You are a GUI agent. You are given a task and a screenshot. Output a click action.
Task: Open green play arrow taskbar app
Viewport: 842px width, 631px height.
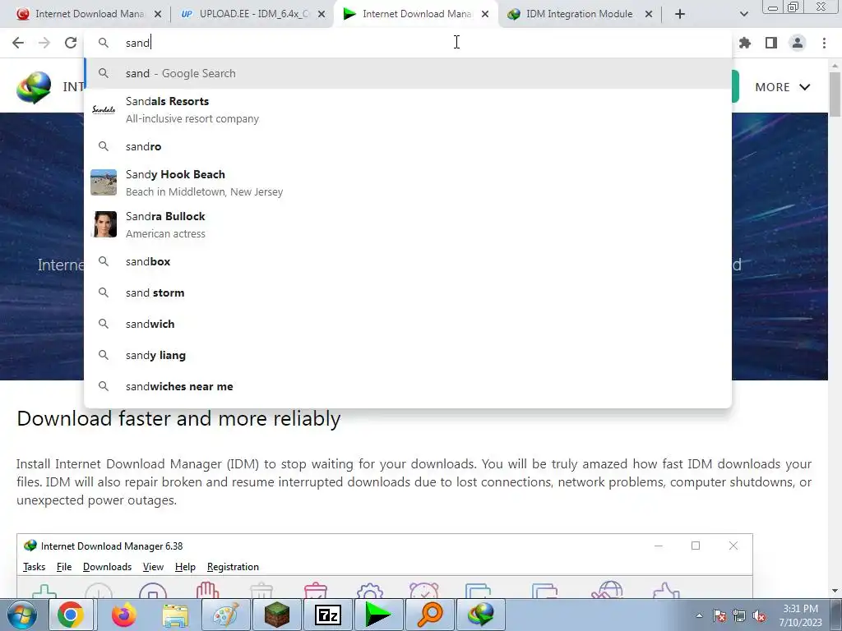tap(378, 615)
